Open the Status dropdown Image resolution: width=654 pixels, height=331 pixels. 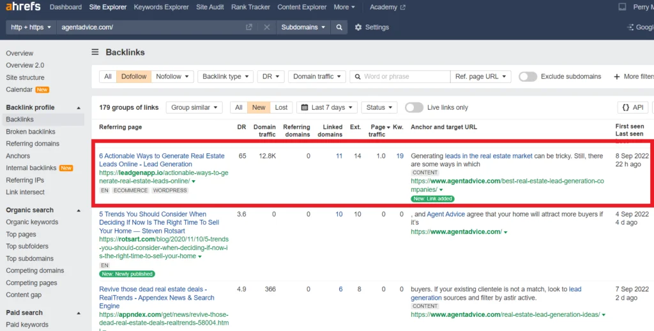(379, 107)
